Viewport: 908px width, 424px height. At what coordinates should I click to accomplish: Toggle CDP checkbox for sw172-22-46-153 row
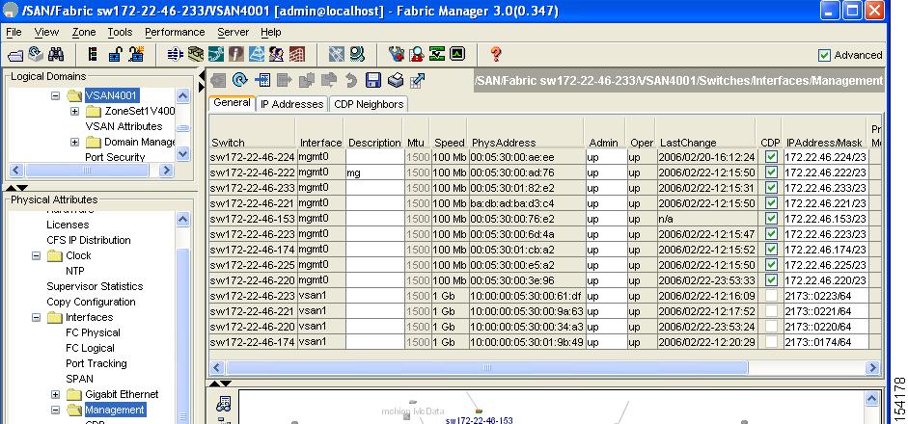click(771, 219)
